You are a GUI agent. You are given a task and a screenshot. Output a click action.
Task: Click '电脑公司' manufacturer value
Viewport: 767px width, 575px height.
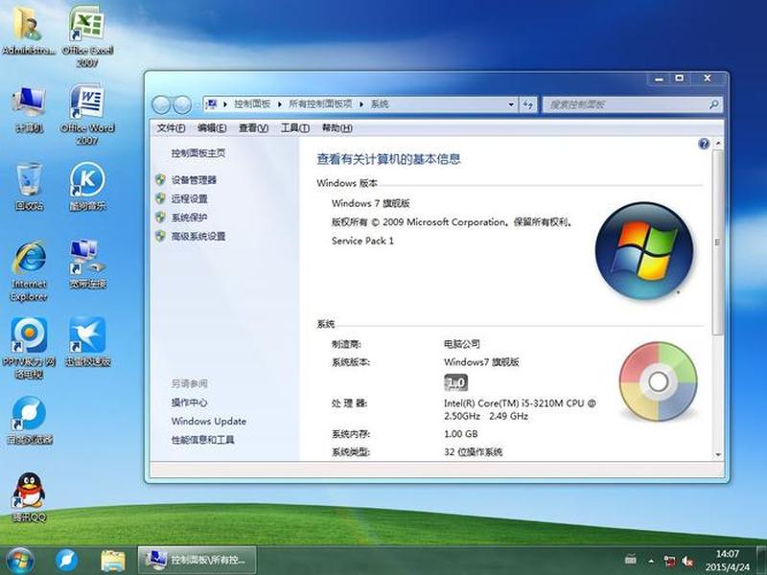tap(462, 344)
